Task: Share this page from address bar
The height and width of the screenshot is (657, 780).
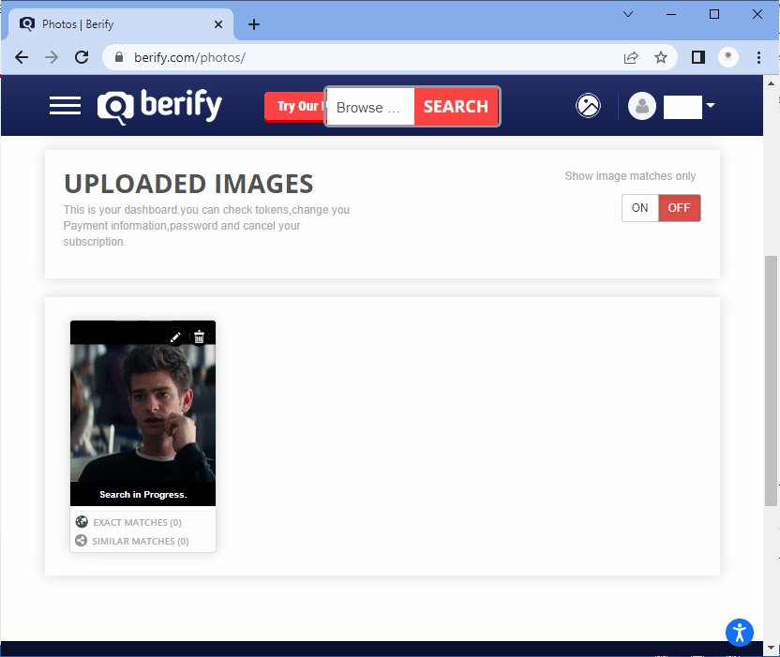Action: (x=631, y=57)
